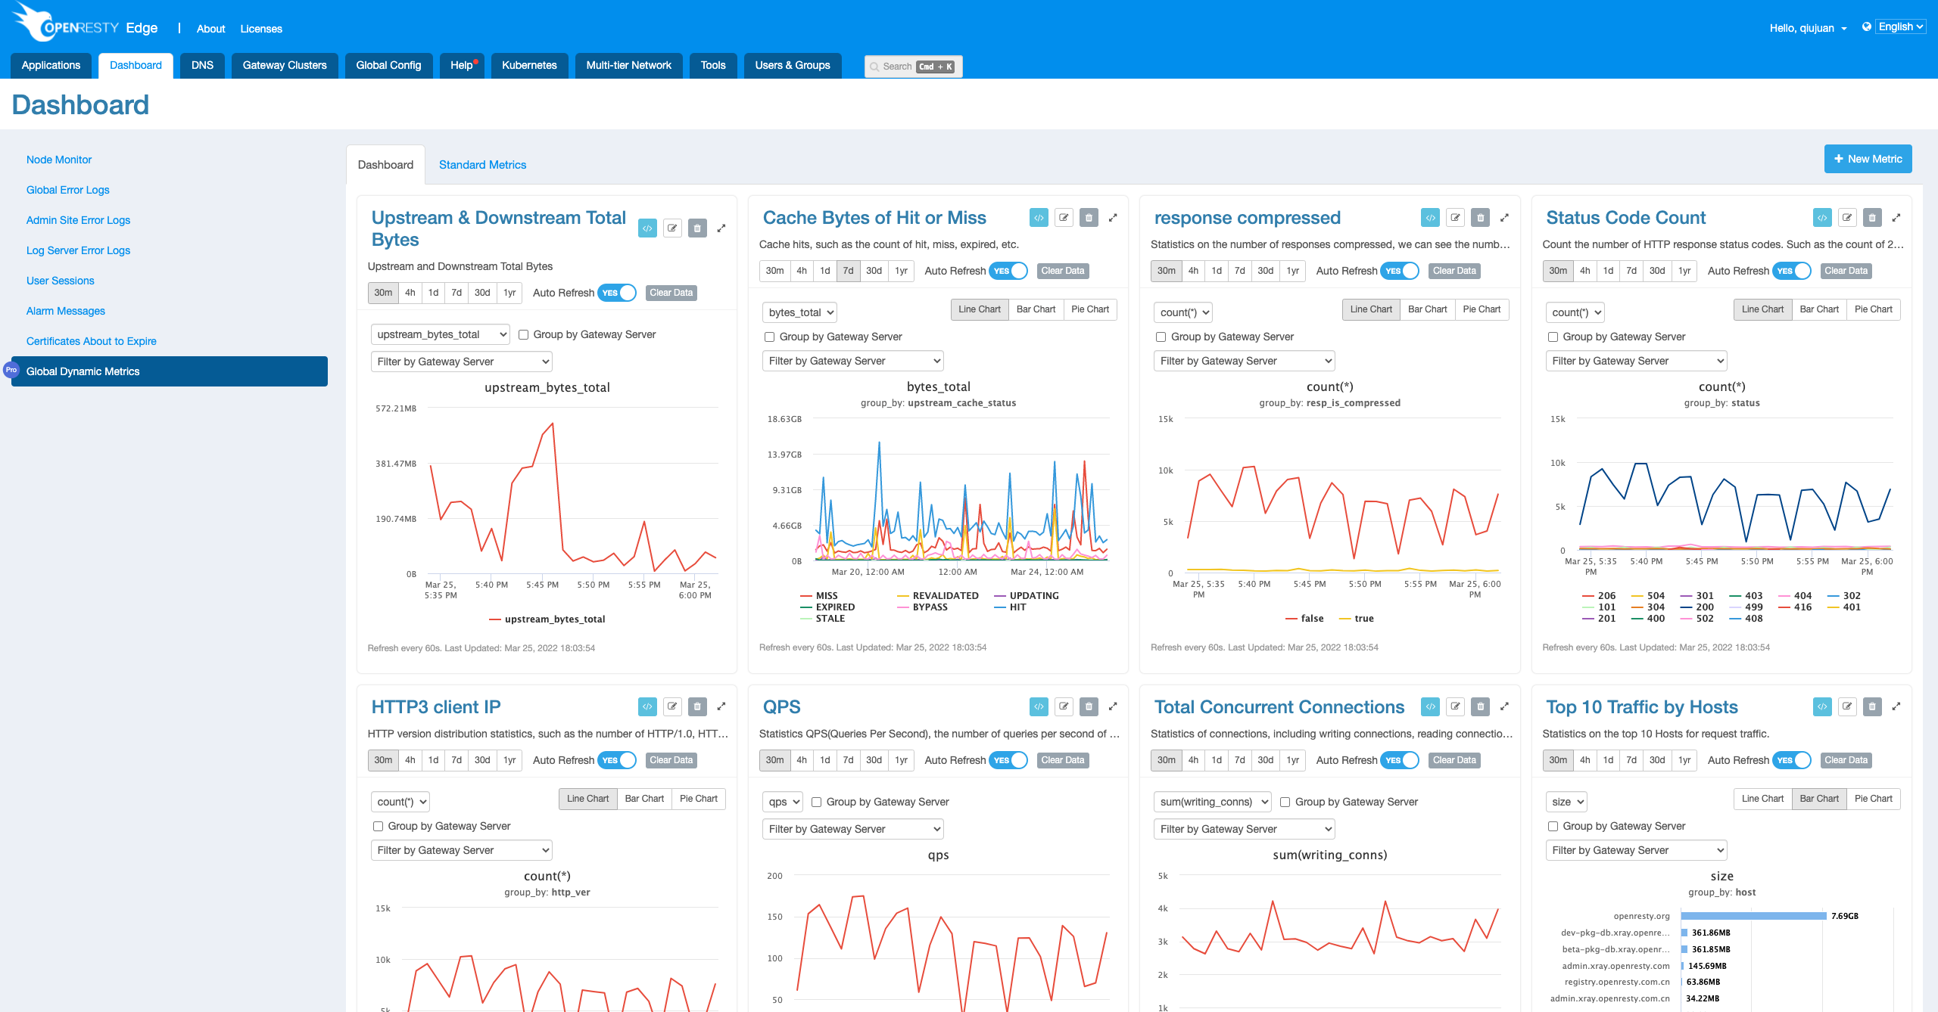The image size is (1938, 1012).
Task: Check Group by Gateway Server in Upstream Bytes panel
Action: pyautogui.click(x=523, y=334)
